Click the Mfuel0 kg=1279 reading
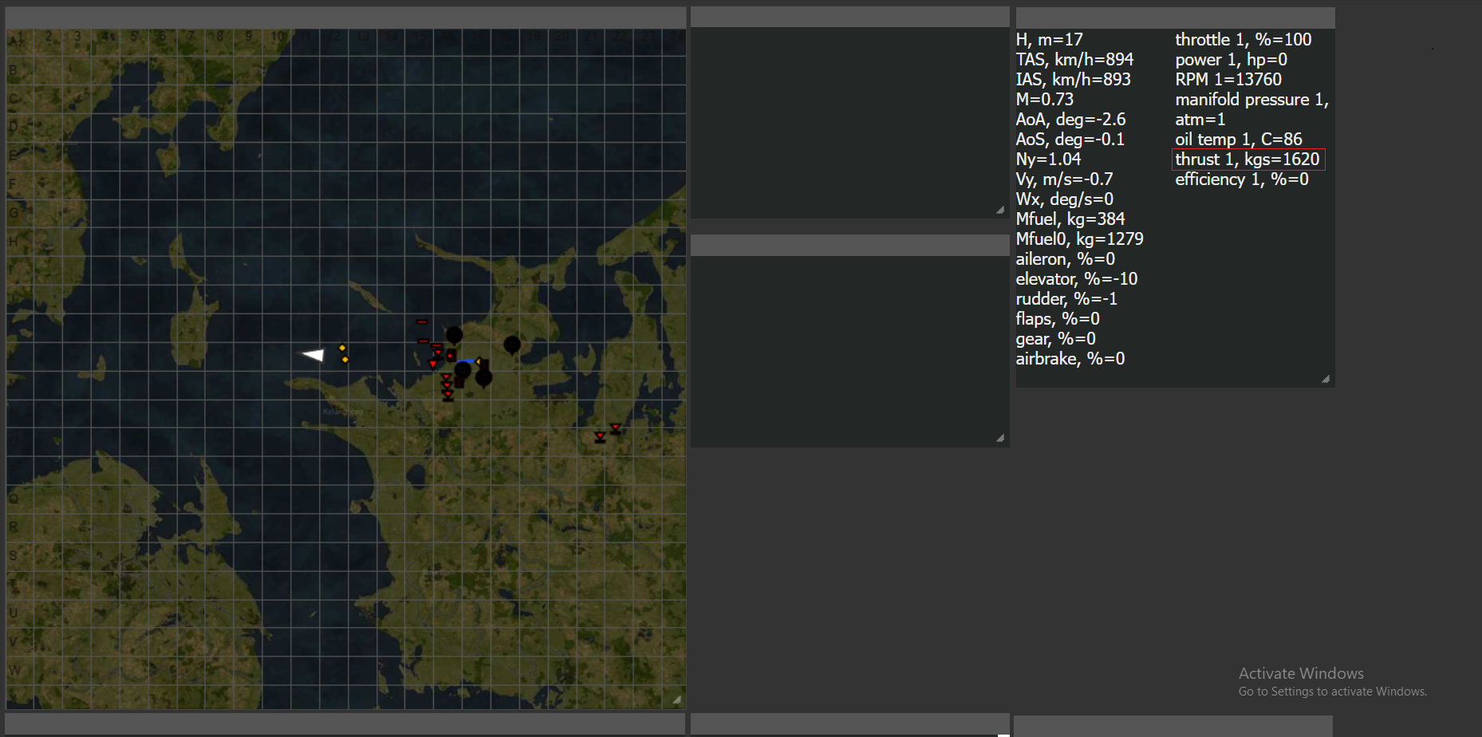1482x737 pixels. tap(1079, 239)
